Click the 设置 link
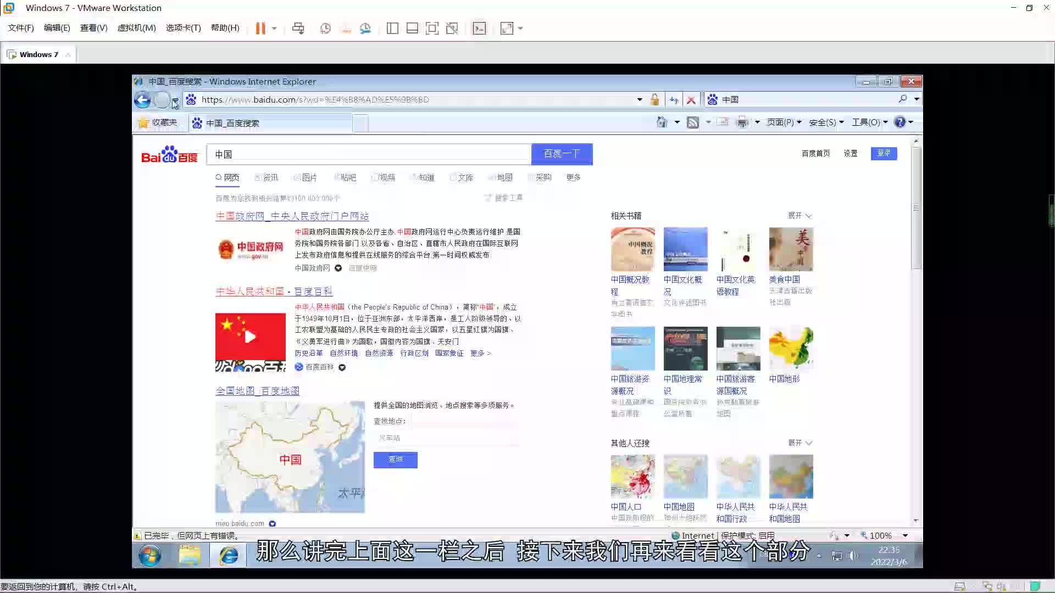This screenshot has height=593, width=1055. point(851,154)
